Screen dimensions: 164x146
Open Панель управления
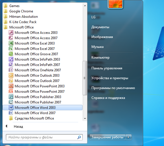click(x=107, y=68)
